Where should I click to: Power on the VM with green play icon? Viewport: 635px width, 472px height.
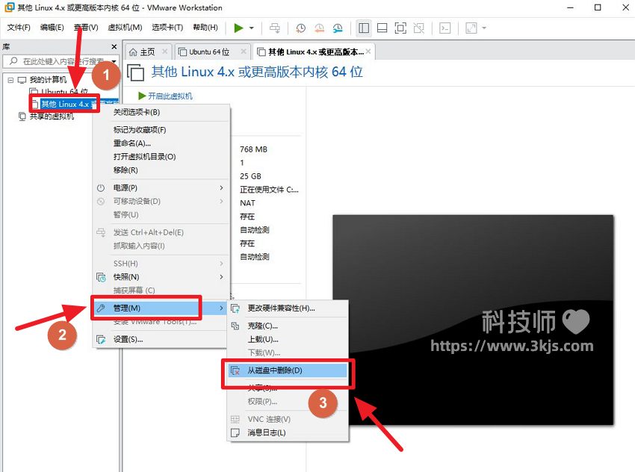[x=239, y=28]
